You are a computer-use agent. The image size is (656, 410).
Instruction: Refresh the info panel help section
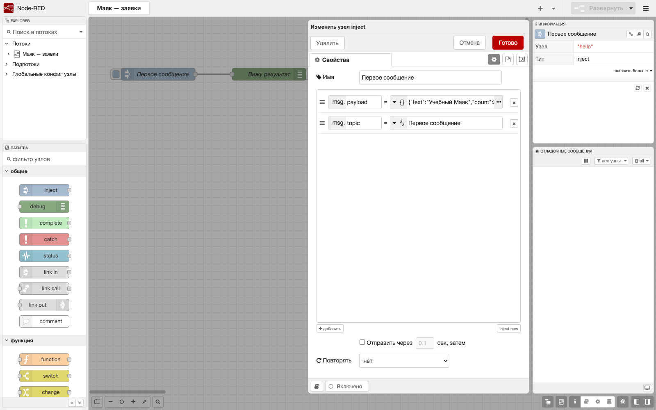[638, 88]
